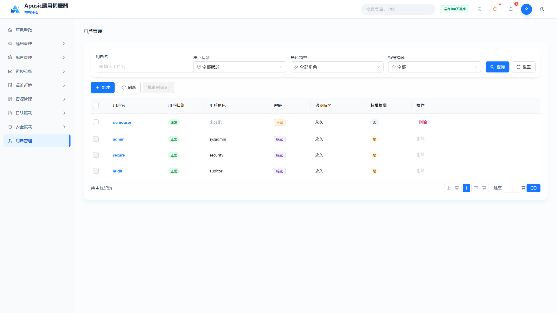The height and width of the screenshot is (313, 557).
Task: Click the GO pagination button
Action: tap(533, 188)
